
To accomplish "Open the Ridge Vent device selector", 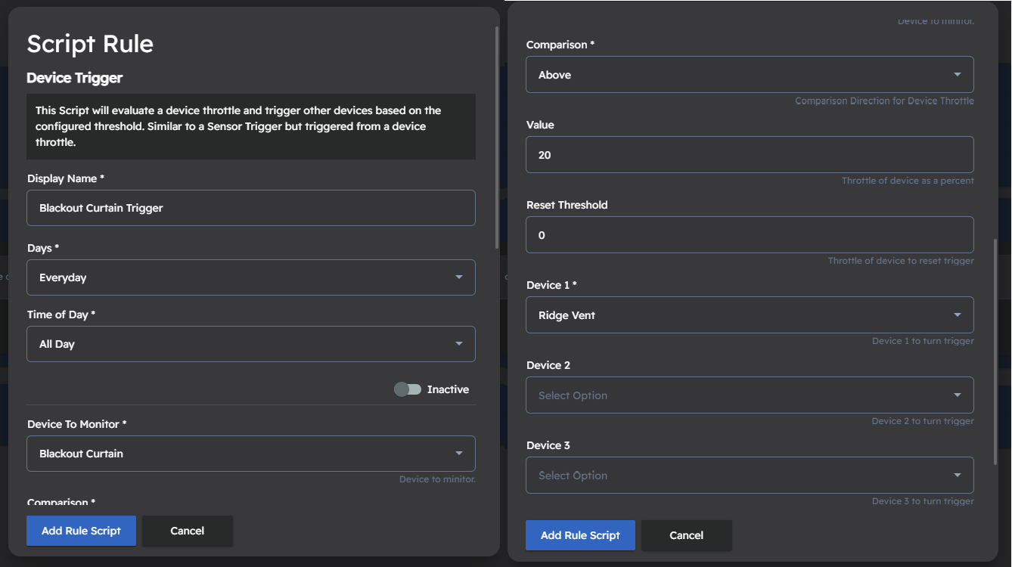I will point(750,314).
